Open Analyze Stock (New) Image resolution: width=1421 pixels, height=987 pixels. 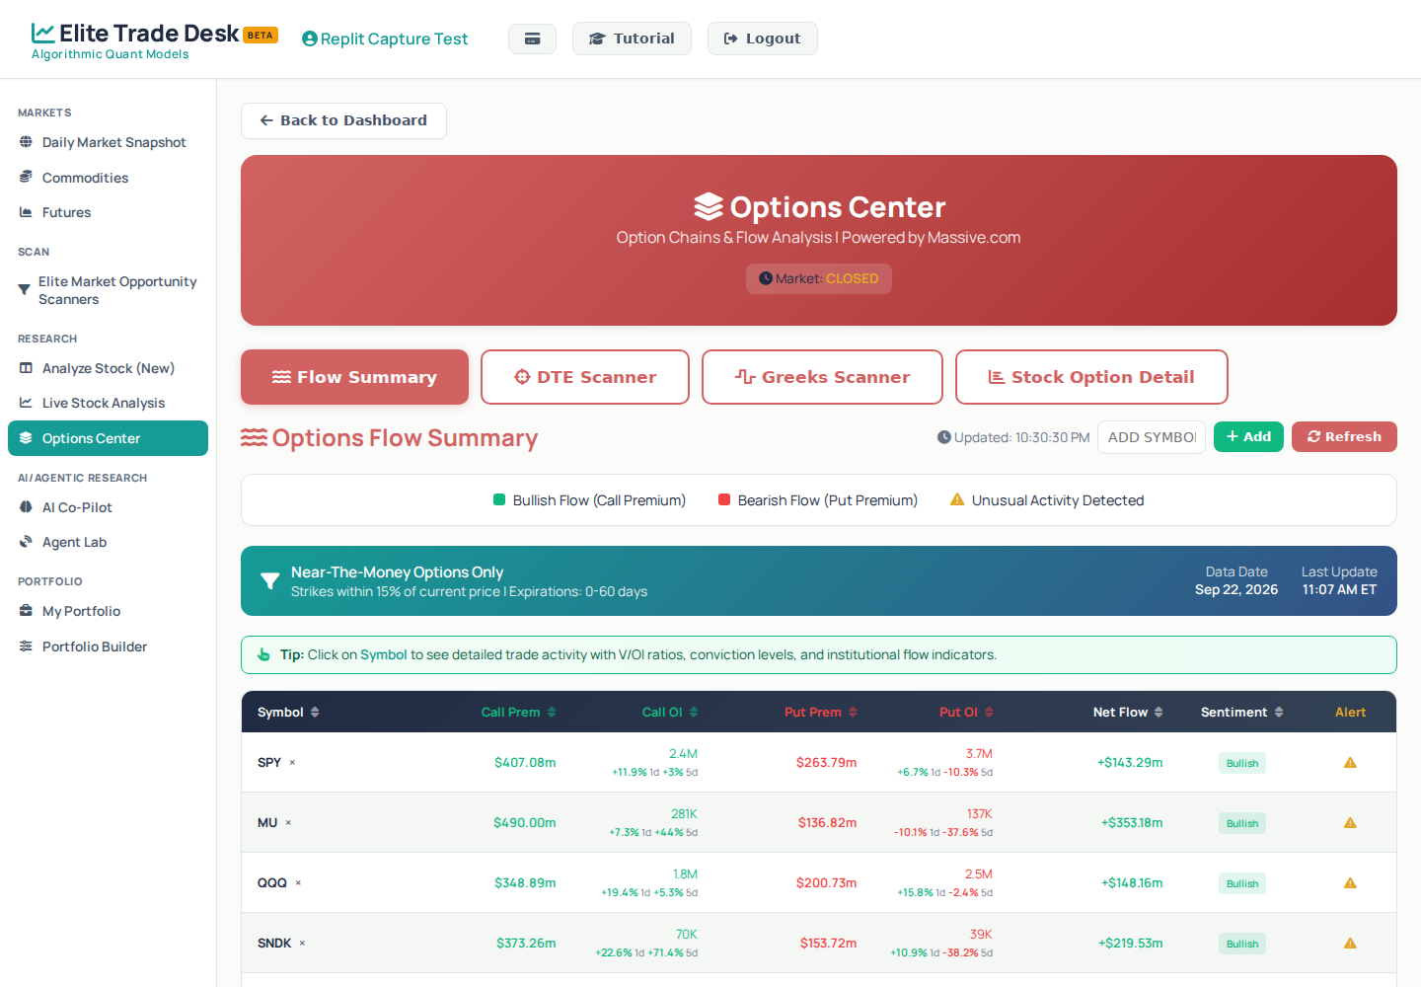[x=109, y=368]
